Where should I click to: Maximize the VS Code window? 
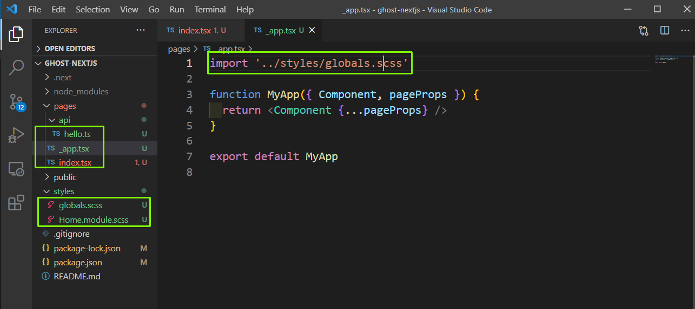[x=657, y=9]
